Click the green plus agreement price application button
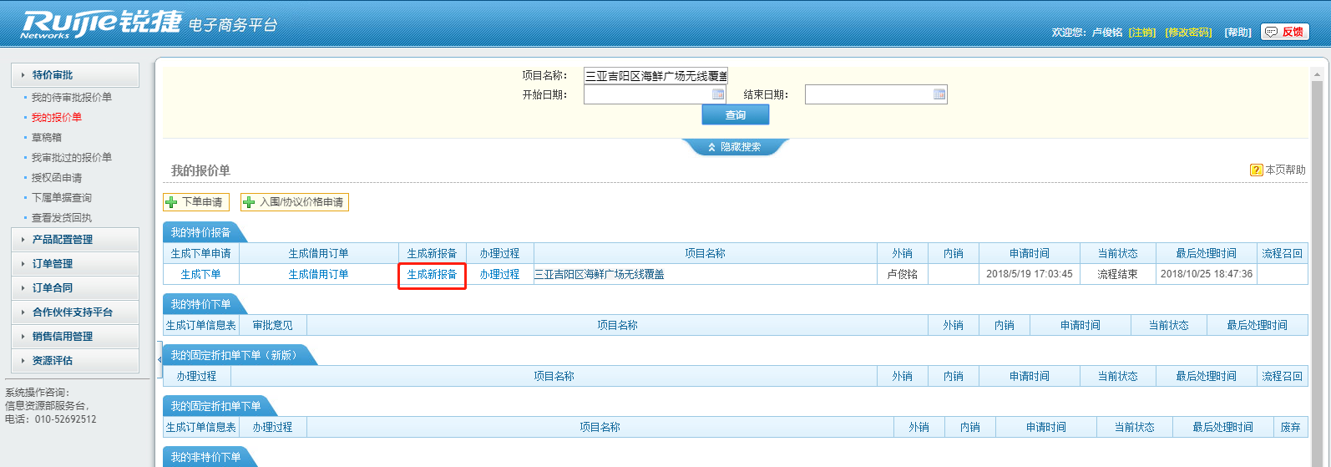Image resolution: width=1331 pixels, height=467 pixels. [x=294, y=202]
